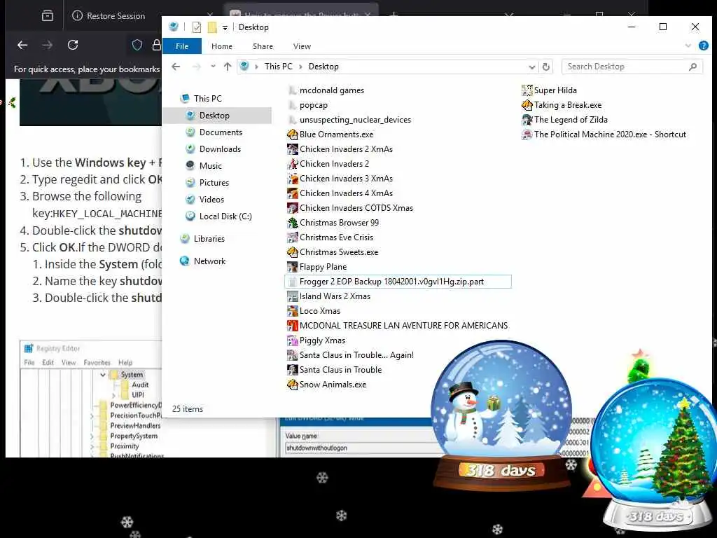This screenshot has height=538, width=717.
Task: Open Documents in navigation pane
Action: 221,132
